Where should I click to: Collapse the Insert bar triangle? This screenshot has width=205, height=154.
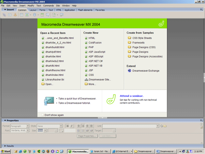click(x=5, y=10)
